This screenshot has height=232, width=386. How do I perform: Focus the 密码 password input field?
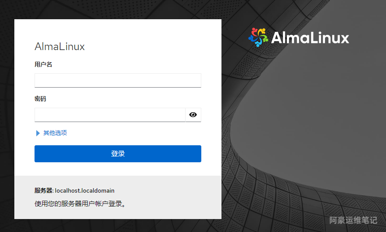(110, 114)
